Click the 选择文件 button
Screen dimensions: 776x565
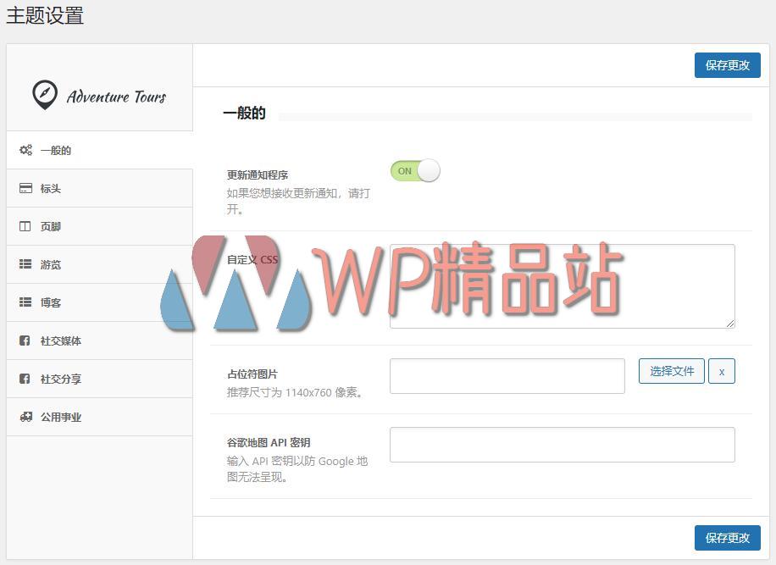point(671,371)
